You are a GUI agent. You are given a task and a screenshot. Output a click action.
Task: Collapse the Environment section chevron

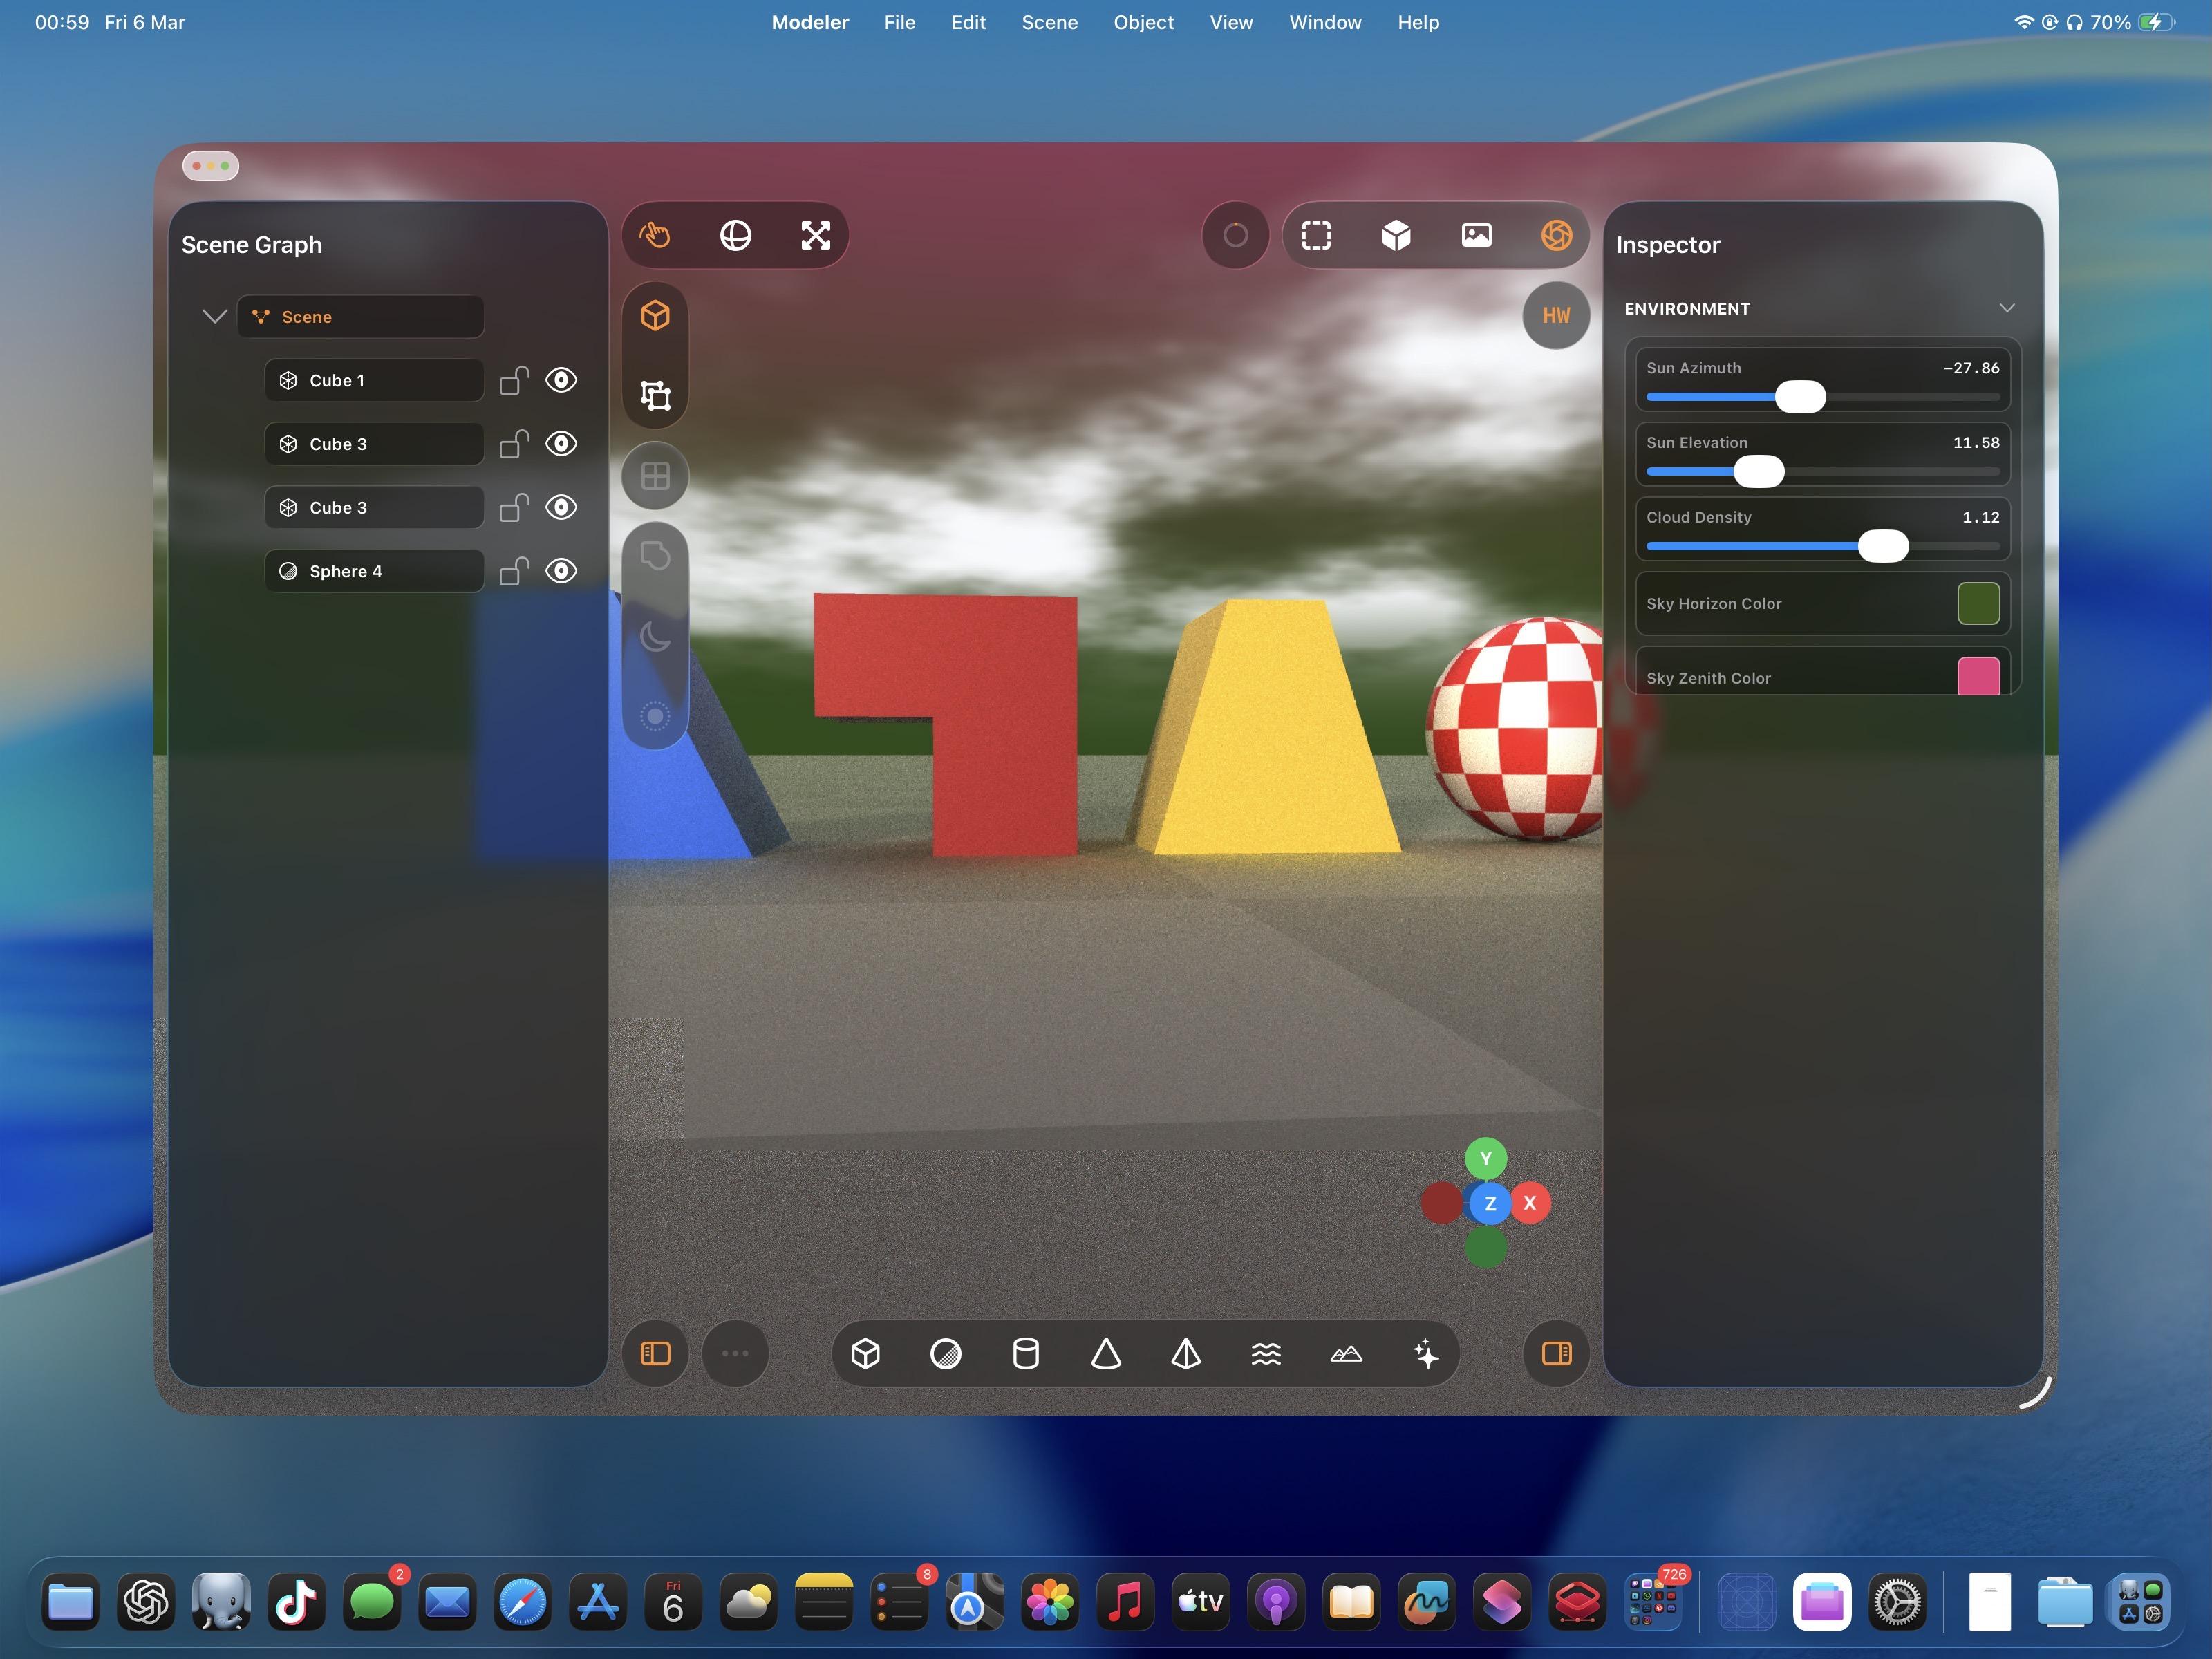[x=2006, y=308]
